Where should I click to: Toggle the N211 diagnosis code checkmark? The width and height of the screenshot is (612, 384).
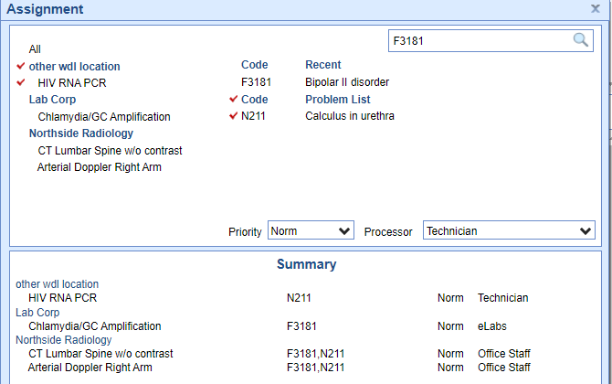tap(234, 116)
